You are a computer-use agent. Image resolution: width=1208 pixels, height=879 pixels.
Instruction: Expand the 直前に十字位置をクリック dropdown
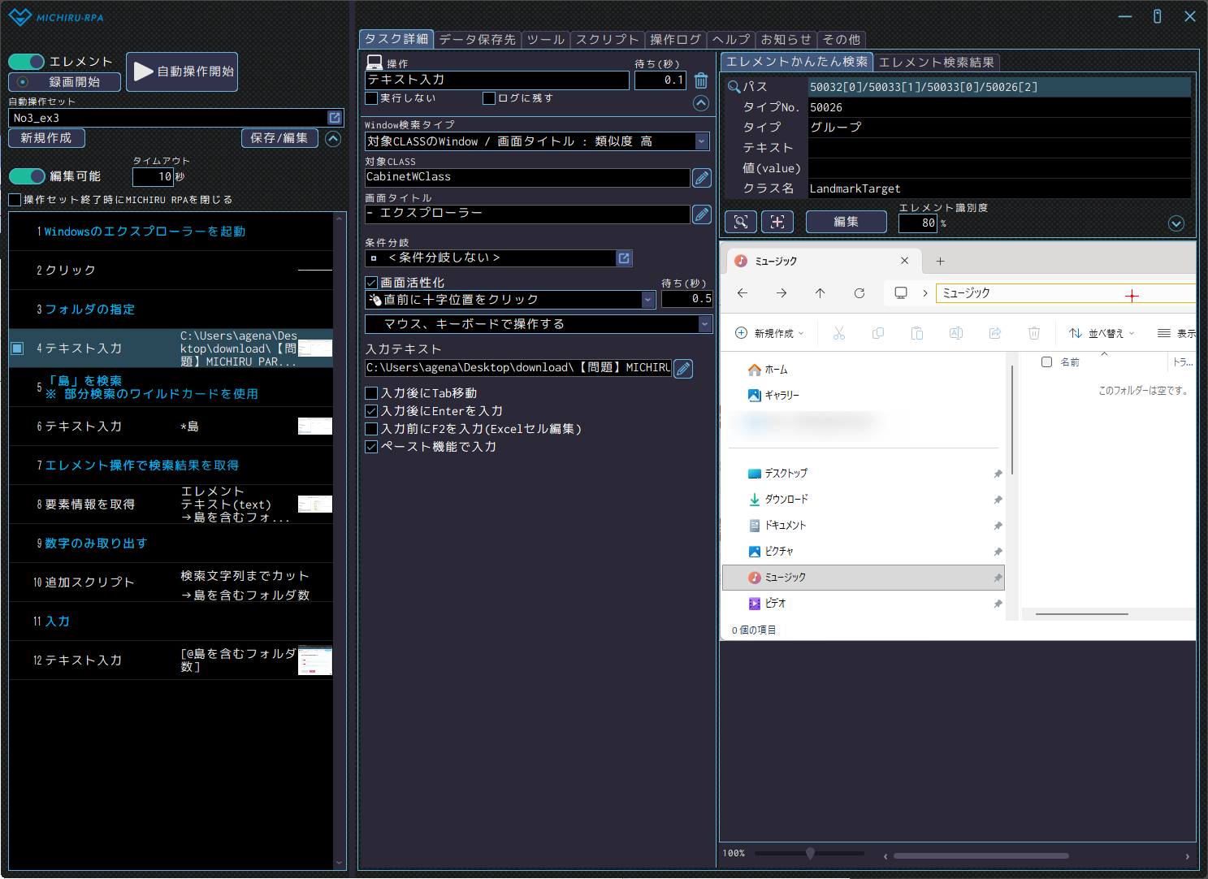647,300
